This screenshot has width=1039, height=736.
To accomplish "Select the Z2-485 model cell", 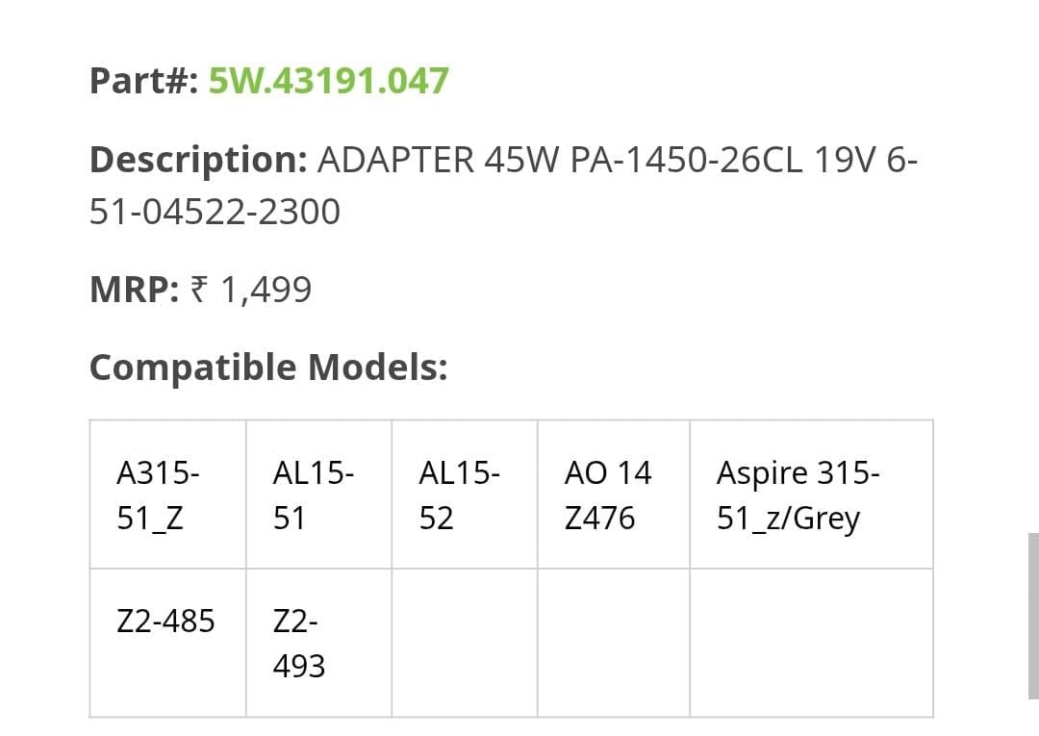I will (x=167, y=643).
